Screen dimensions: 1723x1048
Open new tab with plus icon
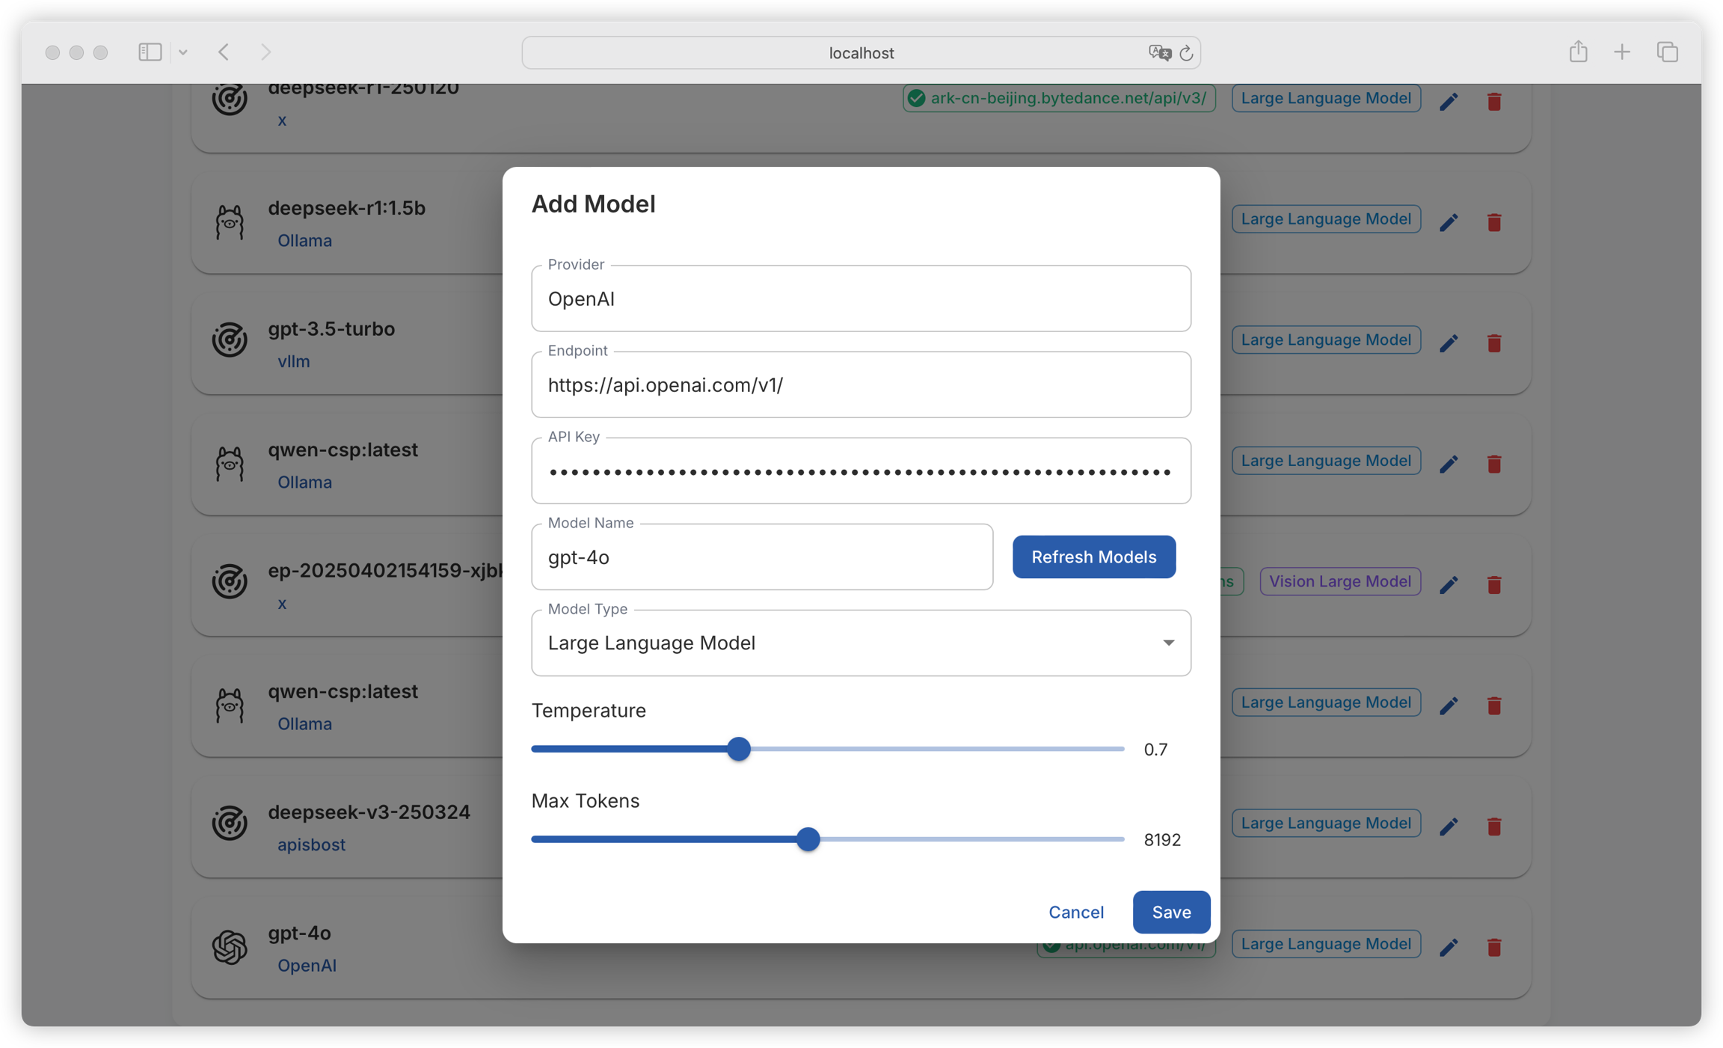tap(1622, 52)
